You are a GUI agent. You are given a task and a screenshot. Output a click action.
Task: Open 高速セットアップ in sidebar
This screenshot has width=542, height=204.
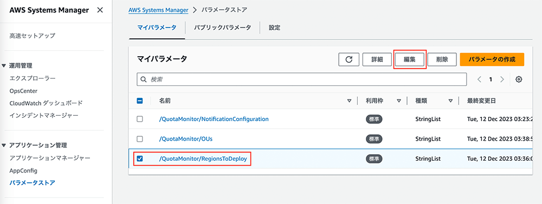tap(32, 36)
